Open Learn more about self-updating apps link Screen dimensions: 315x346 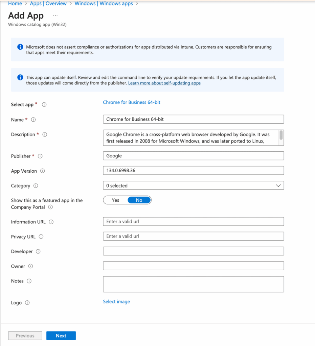(x=164, y=83)
